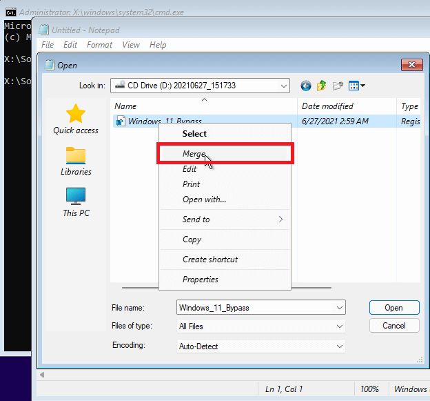
Task: Expand the Send to submenu
Action: pos(225,219)
